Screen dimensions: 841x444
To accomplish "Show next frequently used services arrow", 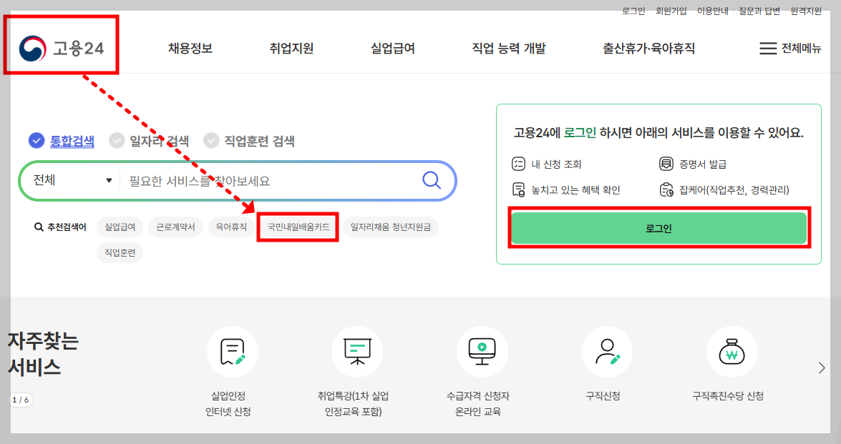I will coord(821,368).
